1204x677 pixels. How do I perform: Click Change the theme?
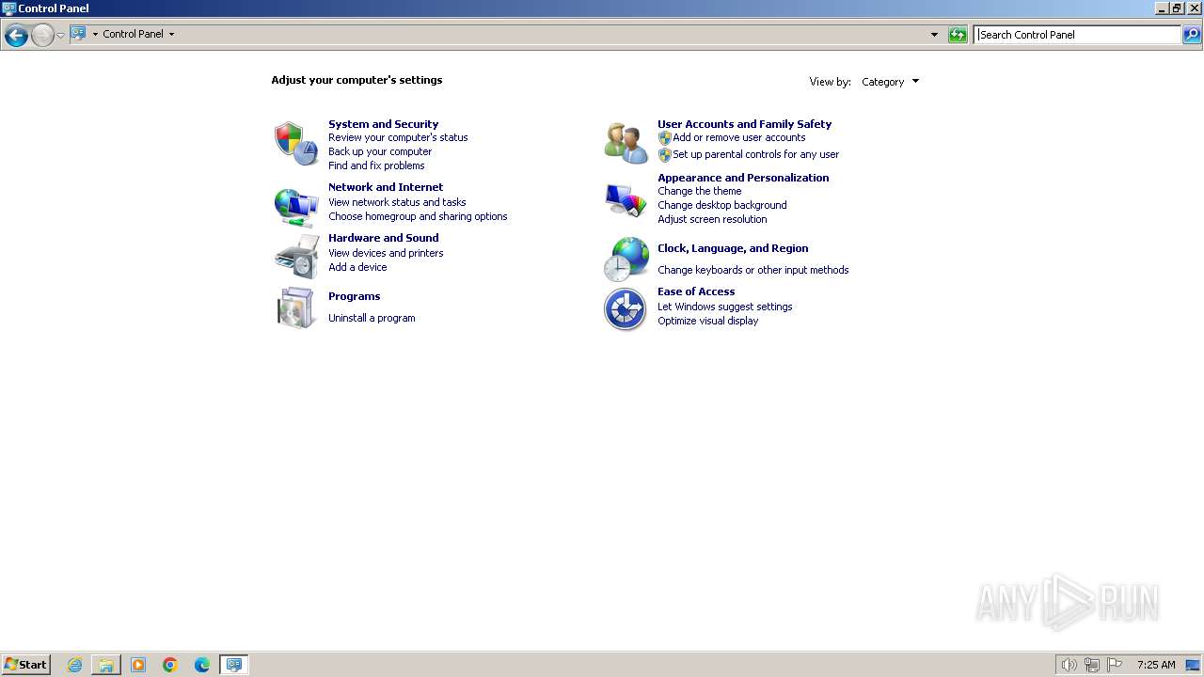pos(700,191)
